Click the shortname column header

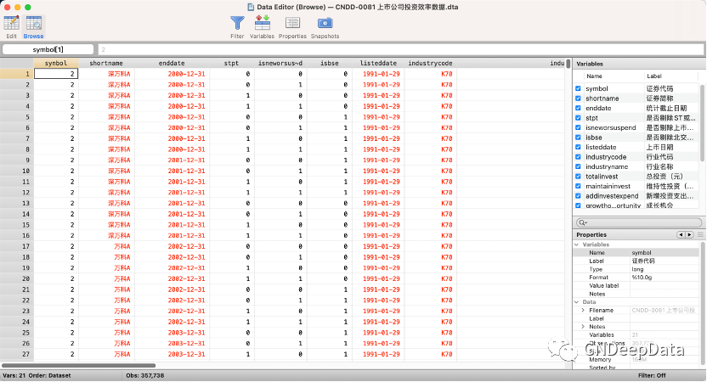pyautogui.click(x=106, y=63)
